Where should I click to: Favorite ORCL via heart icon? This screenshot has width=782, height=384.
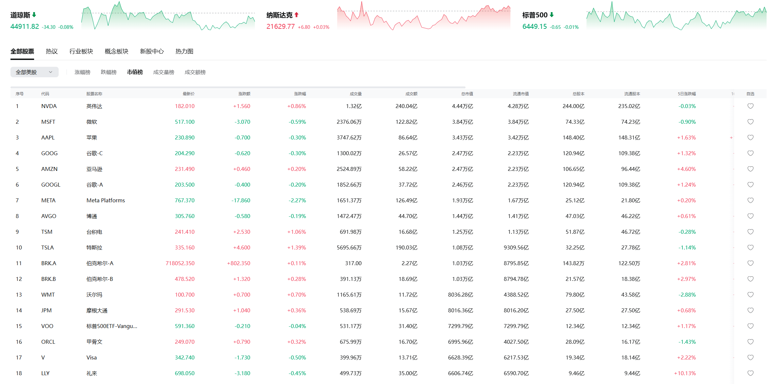[750, 342]
